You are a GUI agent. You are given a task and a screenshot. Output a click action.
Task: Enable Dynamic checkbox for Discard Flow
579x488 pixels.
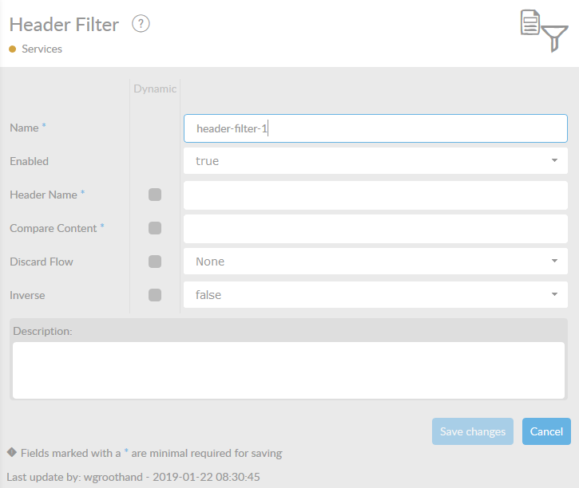point(155,262)
